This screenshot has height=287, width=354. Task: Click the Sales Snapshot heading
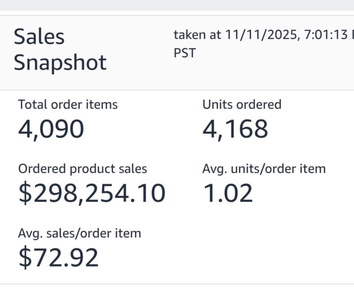tap(59, 50)
